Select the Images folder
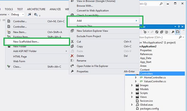This screenshot has height=111, width=187. coord(144,85)
